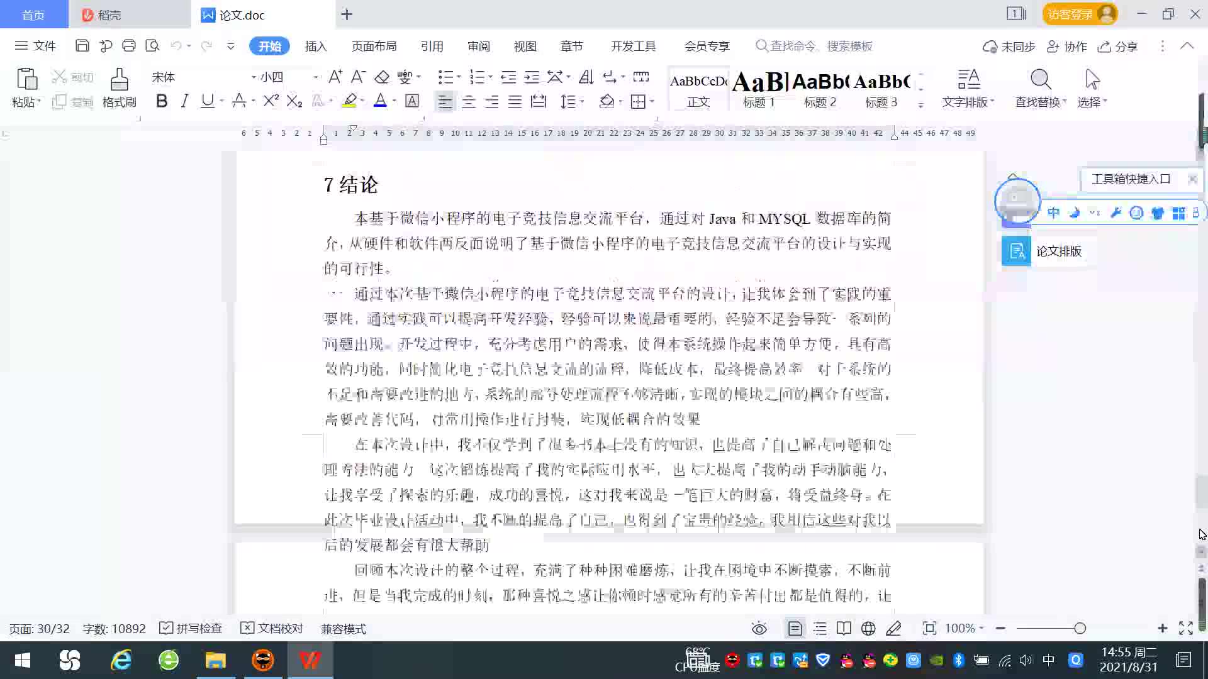1208x679 pixels.
Task: Open 论文排版 panel icon
Action: pos(1016,251)
